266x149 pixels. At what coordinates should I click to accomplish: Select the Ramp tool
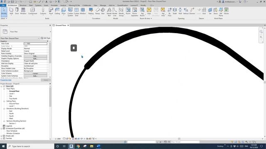98,11
